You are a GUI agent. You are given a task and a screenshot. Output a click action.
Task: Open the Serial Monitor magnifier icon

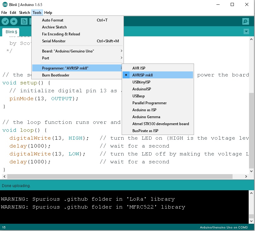(x=246, y=21)
